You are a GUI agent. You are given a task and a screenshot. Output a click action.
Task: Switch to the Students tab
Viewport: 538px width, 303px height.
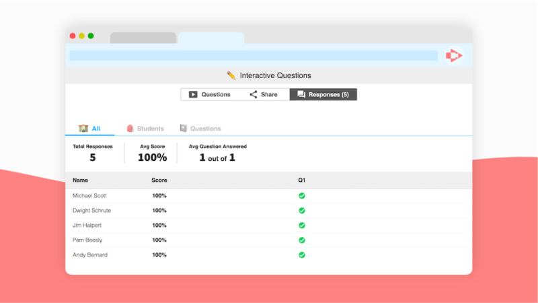(x=145, y=129)
